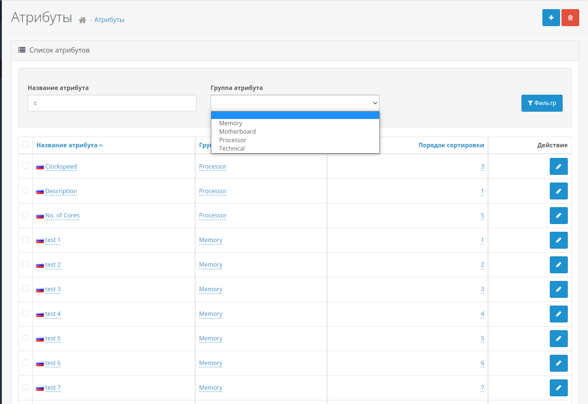Edit the No. of Cores attribute

(x=559, y=216)
